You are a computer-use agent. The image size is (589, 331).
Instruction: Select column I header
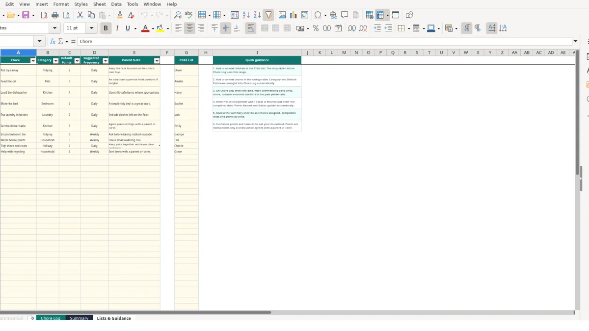coord(257,52)
